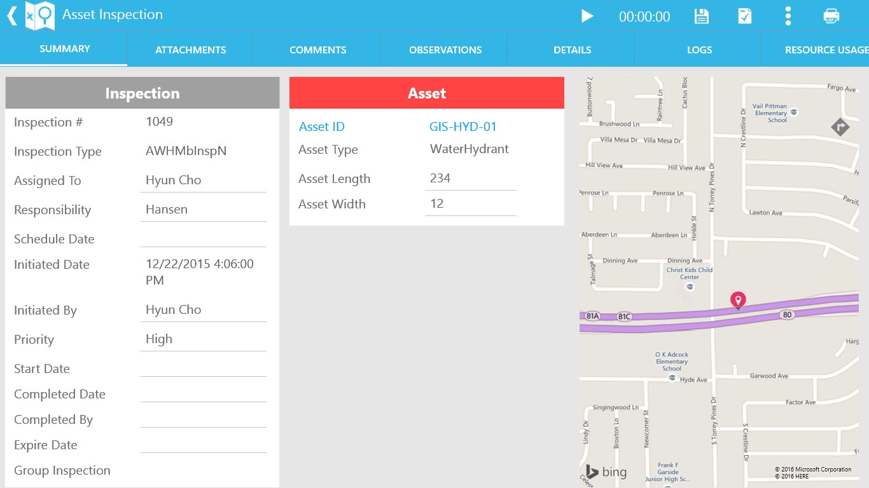Click the compass direction icon on the map
The image size is (869, 488).
coord(840,126)
